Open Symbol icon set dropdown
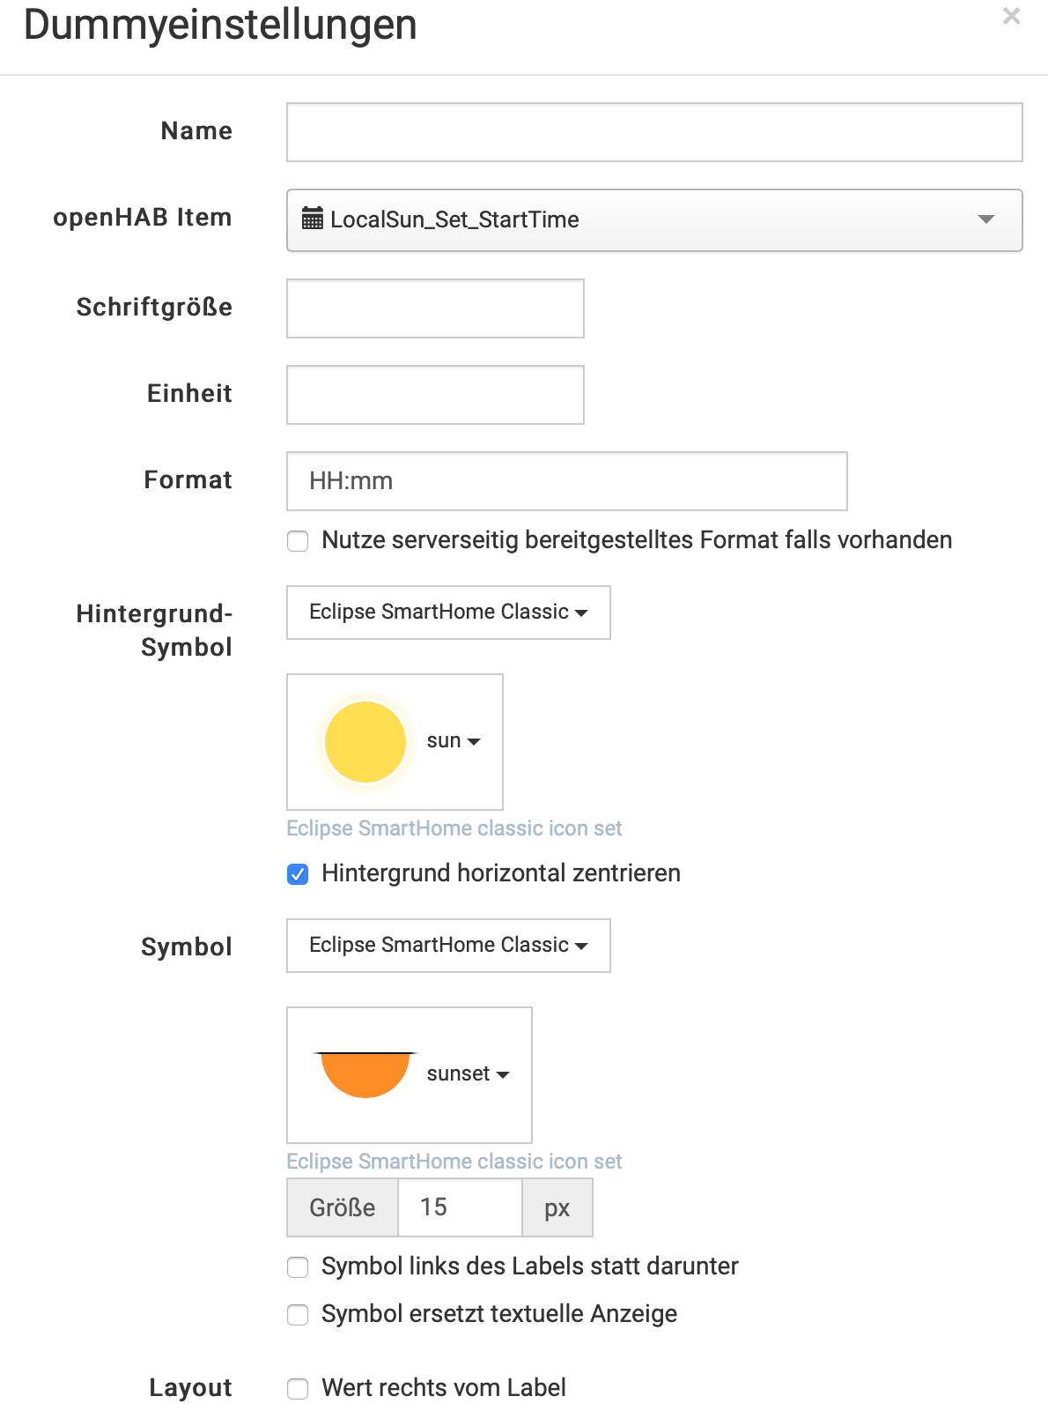Image resolution: width=1048 pixels, height=1426 pixels. tap(447, 946)
